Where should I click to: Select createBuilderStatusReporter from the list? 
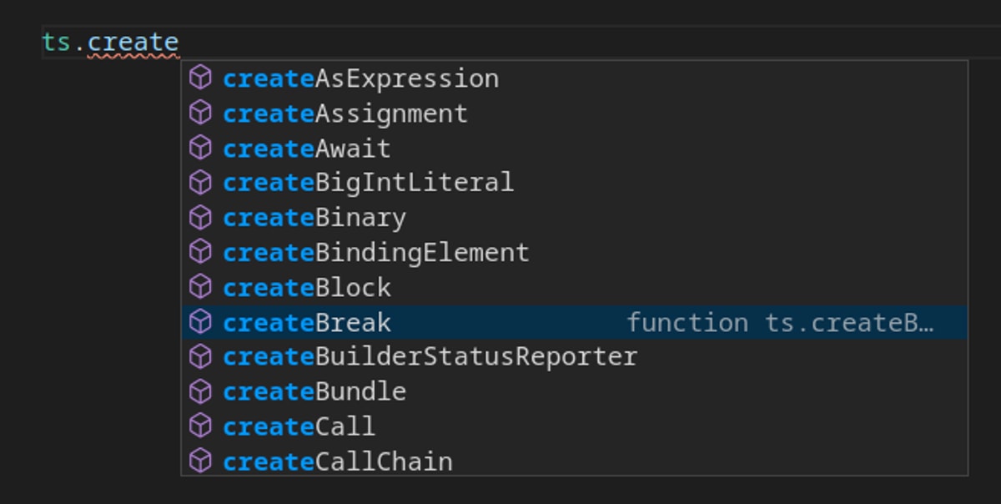click(x=430, y=357)
